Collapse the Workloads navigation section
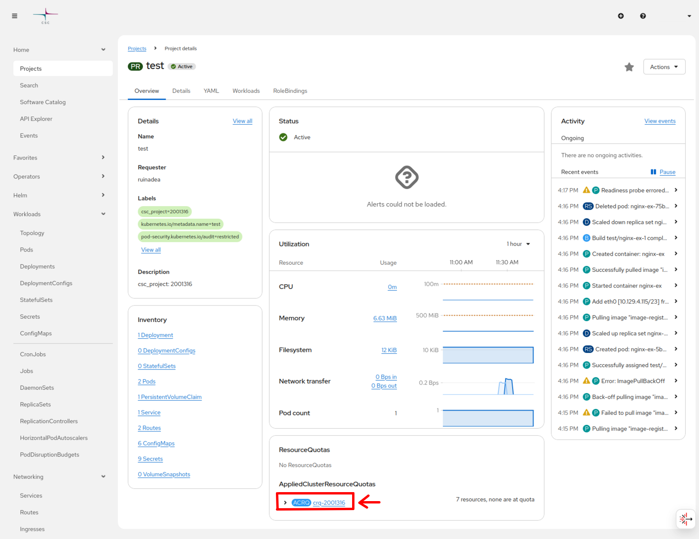 pos(103,214)
